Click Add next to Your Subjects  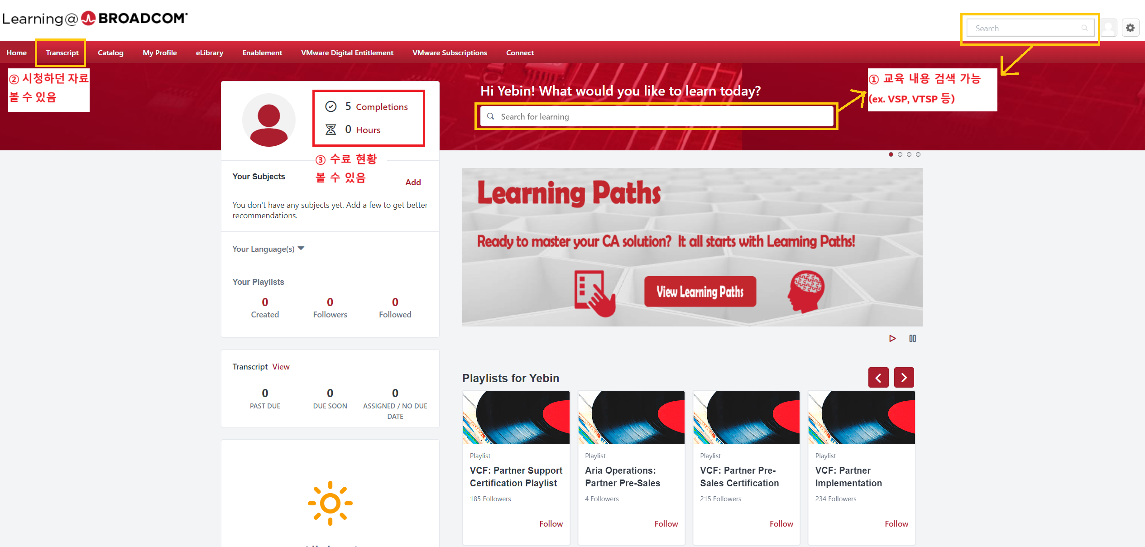click(413, 182)
